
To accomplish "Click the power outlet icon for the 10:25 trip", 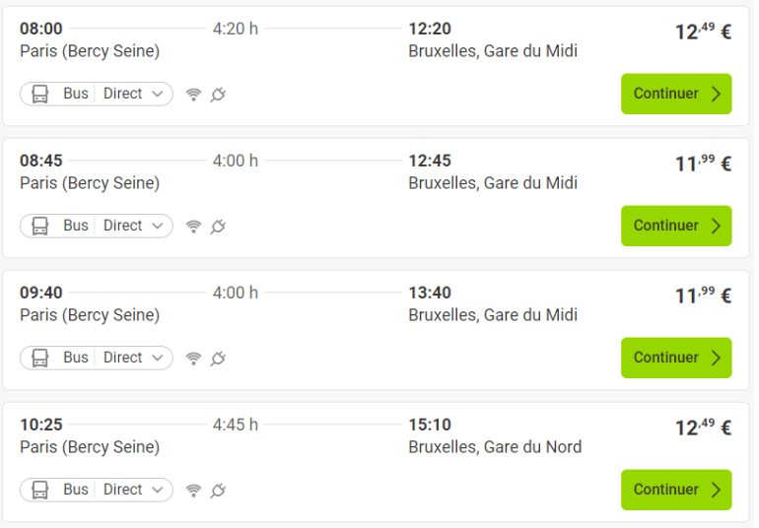I will click(218, 491).
